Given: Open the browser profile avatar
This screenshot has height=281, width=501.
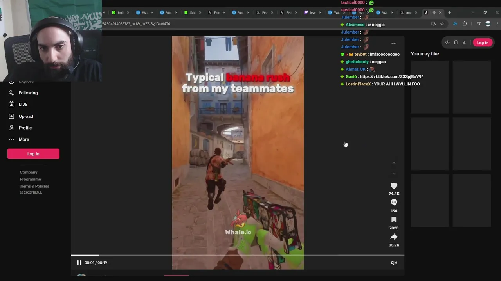Looking at the screenshot, I should (488, 24).
